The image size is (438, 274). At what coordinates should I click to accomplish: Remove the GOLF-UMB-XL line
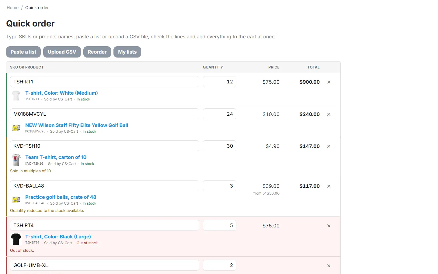[329, 266]
